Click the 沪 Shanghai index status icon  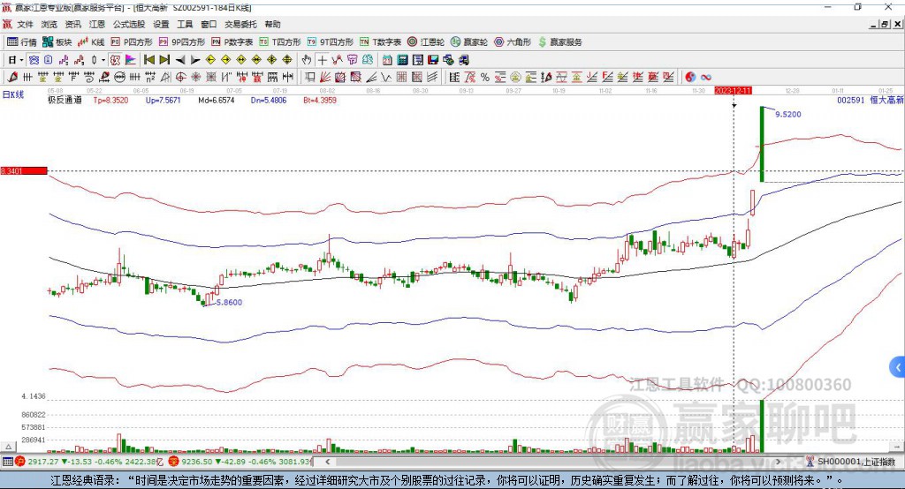pos(20,462)
